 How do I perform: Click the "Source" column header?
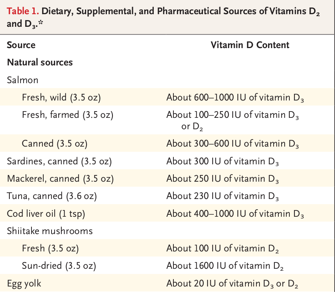(x=21, y=45)
